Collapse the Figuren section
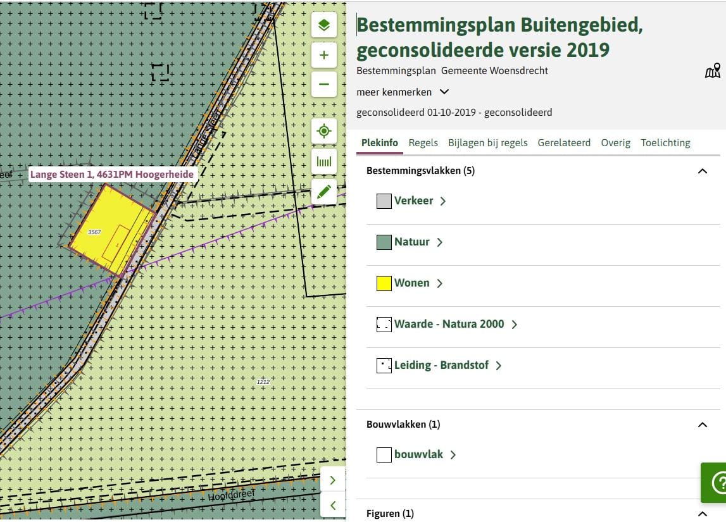 (x=702, y=514)
